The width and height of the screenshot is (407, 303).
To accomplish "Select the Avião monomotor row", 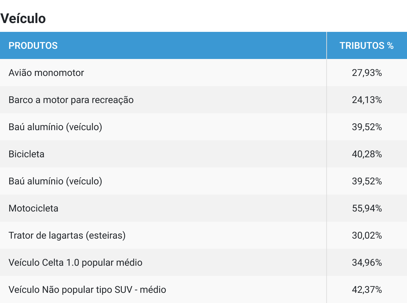I will click(203, 73).
